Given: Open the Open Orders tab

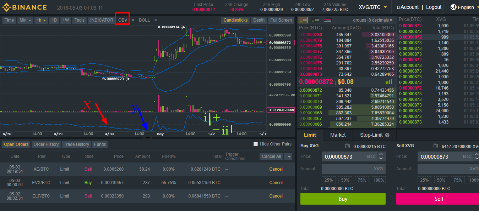Looking at the screenshot, I should point(16,144).
